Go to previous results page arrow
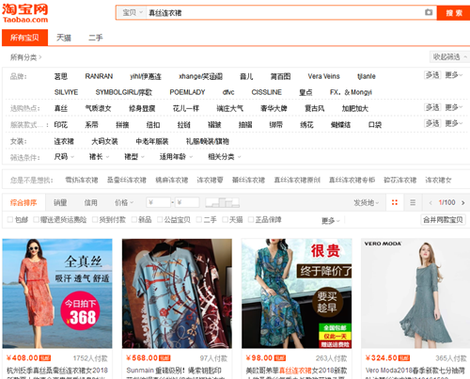Viewport: 470px width, 379px height. (431, 203)
